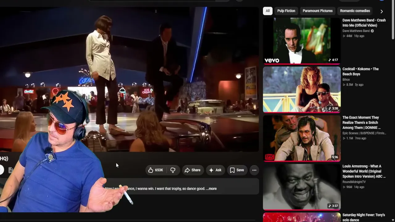Image resolution: width=395 pixels, height=222 pixels.
Task: Click the Pulp Fiction dance video player
Action: (129, 79)
